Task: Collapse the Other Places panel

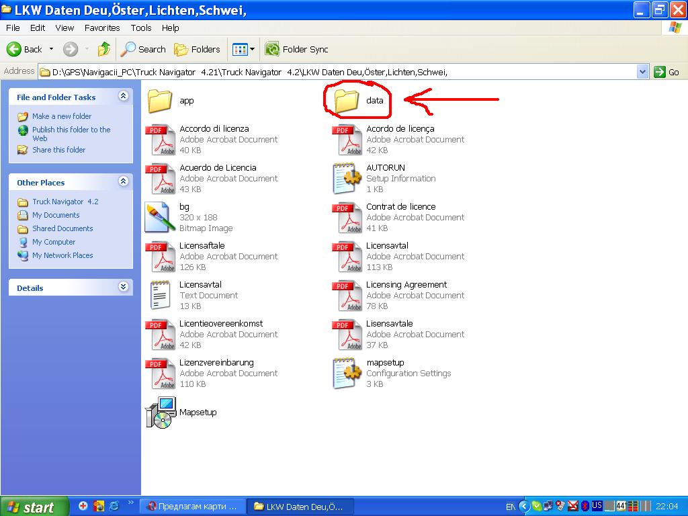Action: [123, 182]
